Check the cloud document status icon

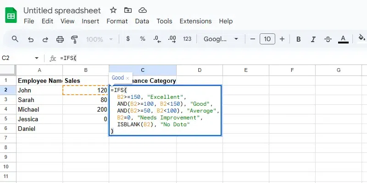click(142, 10)
